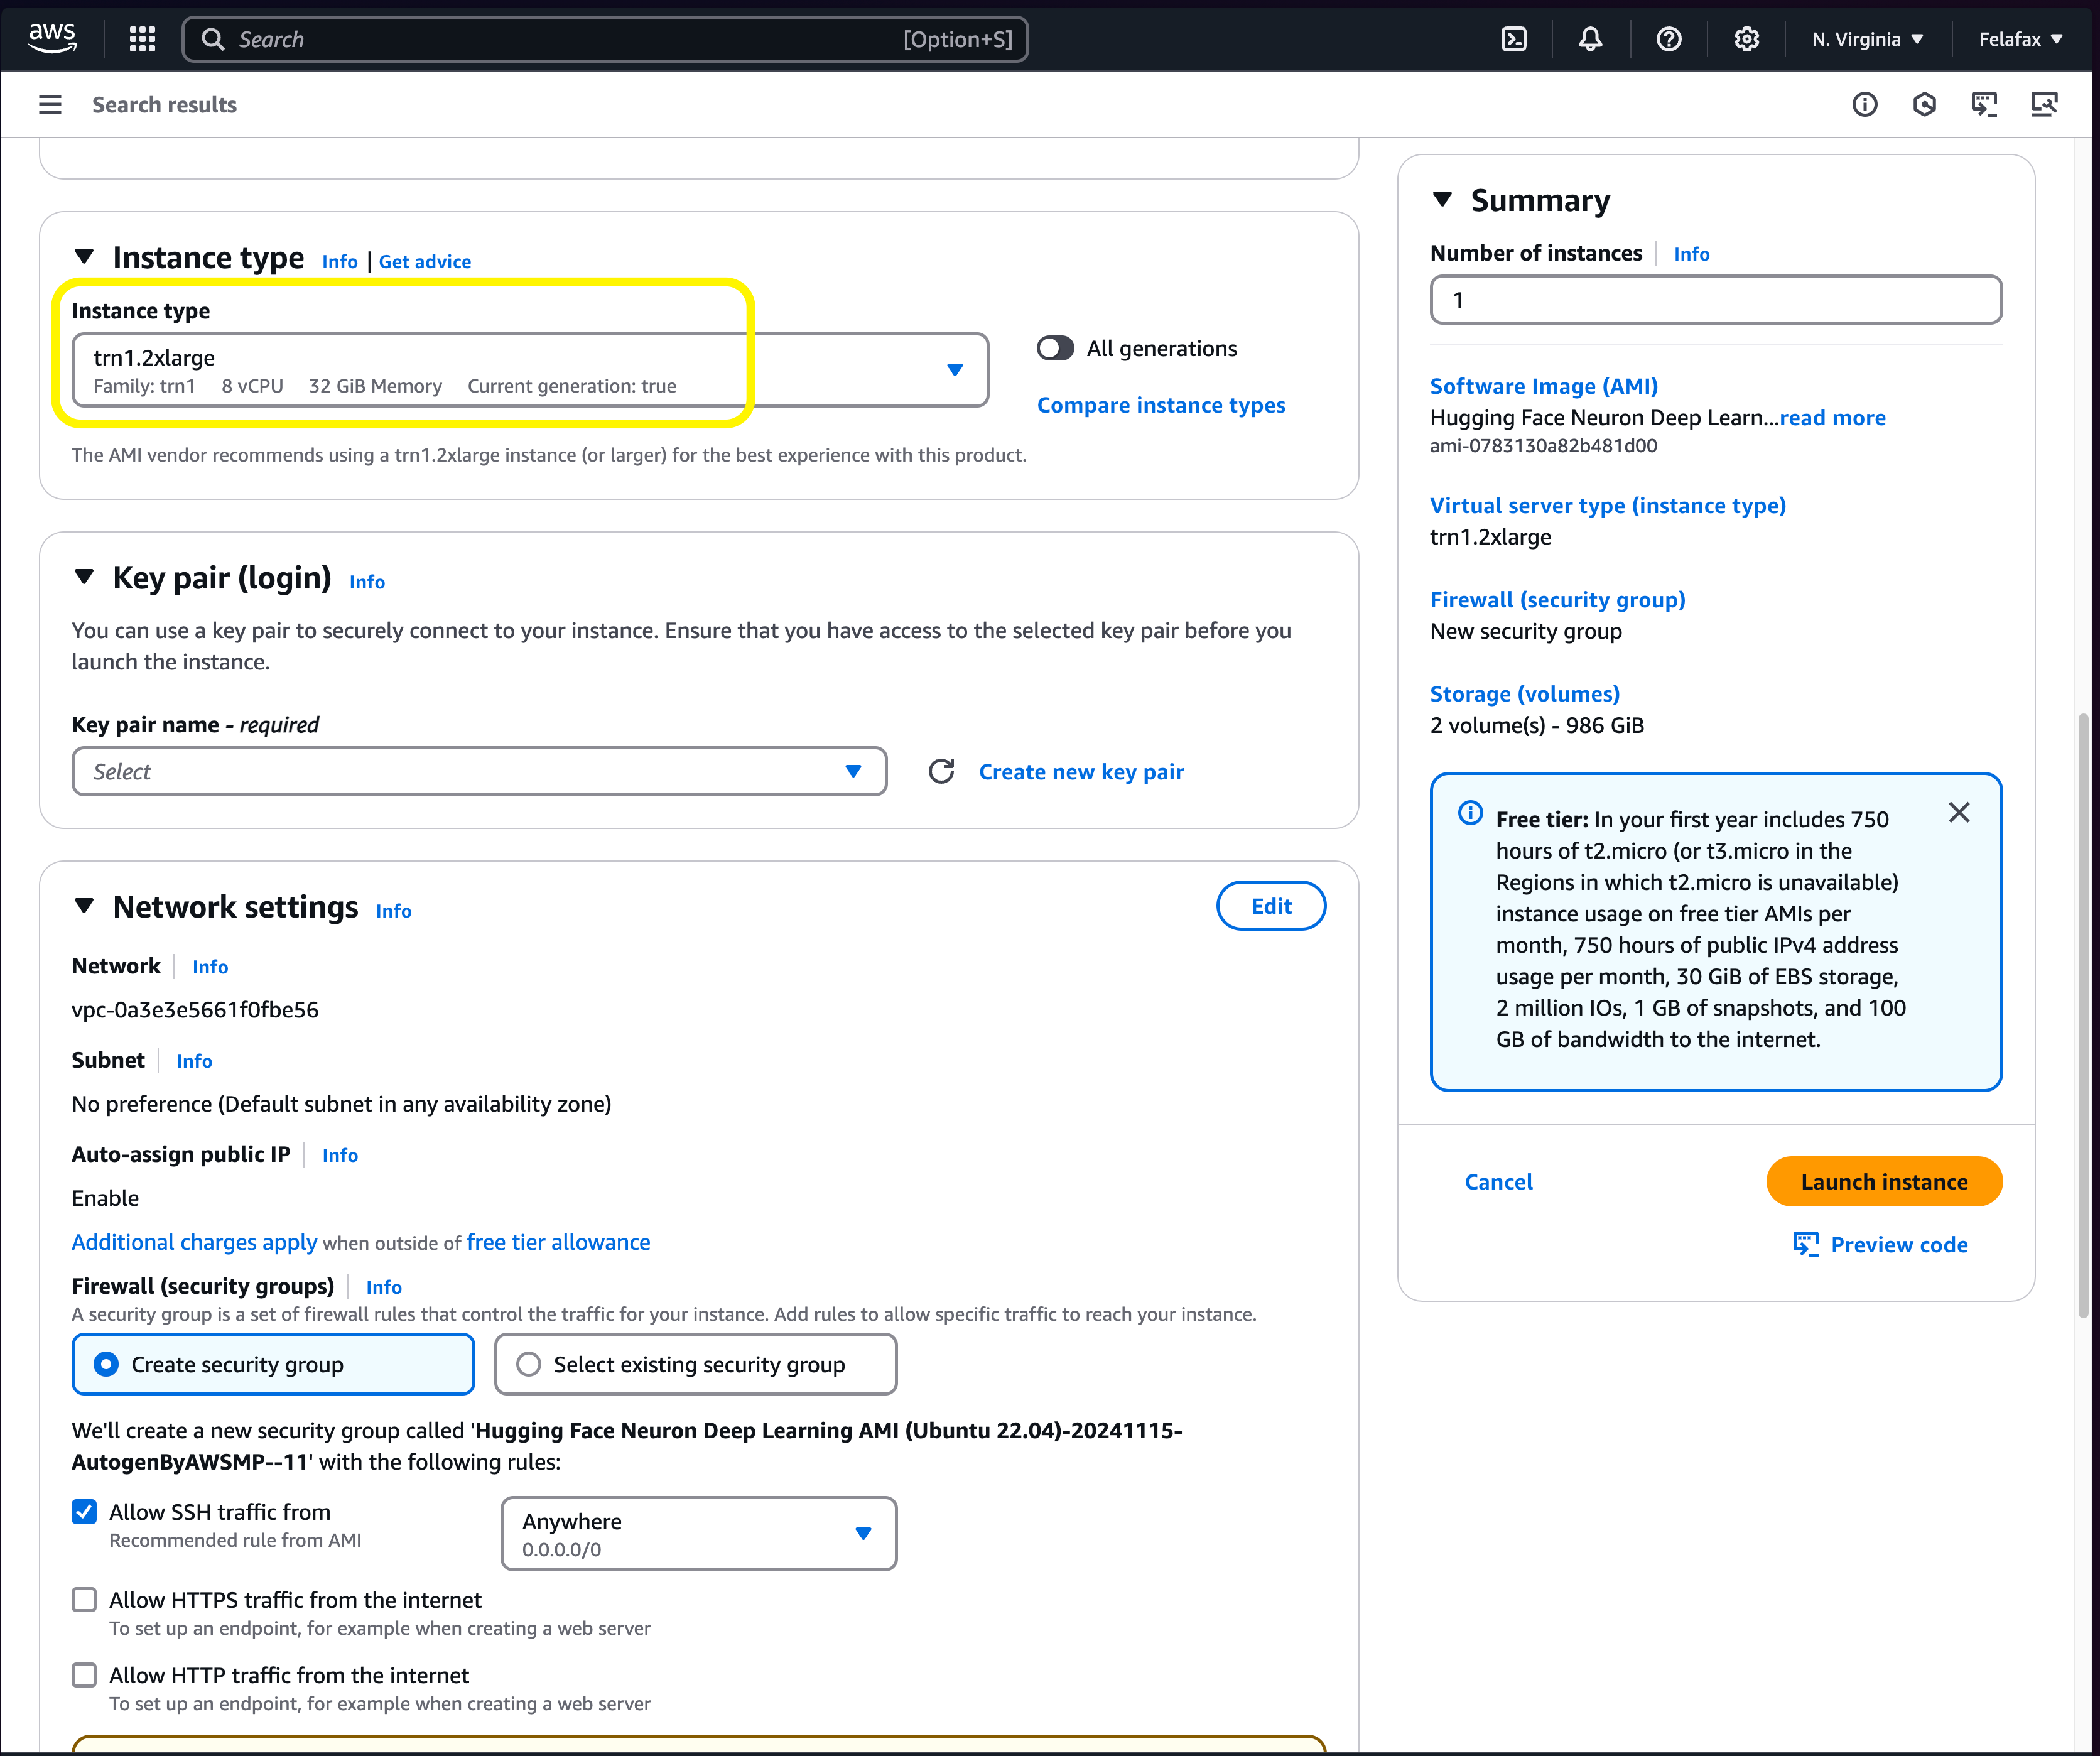Open the help question mark icon
The image size is (2100, 1756).
pyautogui.click(x=1668, y=39)
